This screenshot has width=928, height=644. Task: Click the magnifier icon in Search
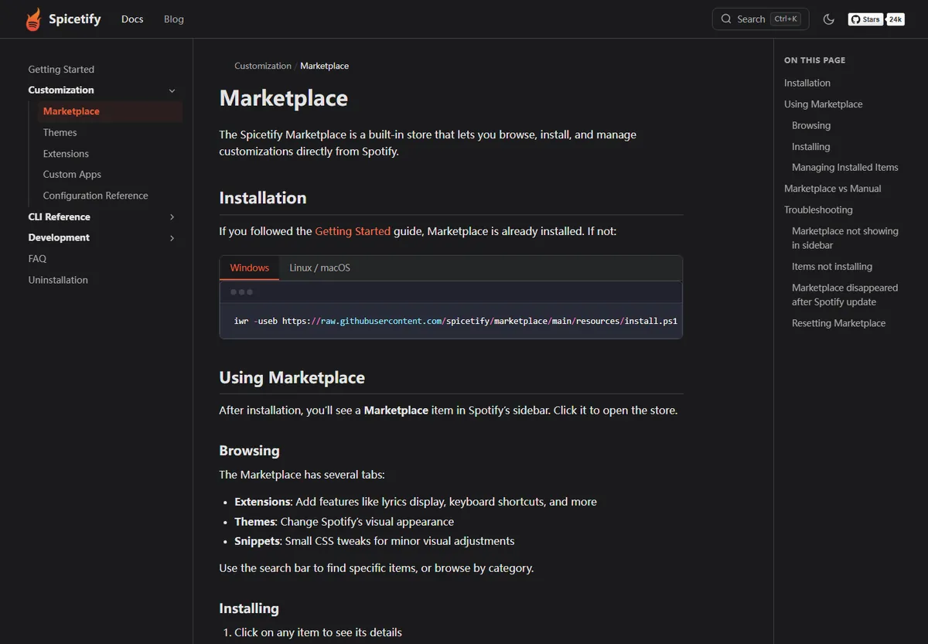pos(726,19)
